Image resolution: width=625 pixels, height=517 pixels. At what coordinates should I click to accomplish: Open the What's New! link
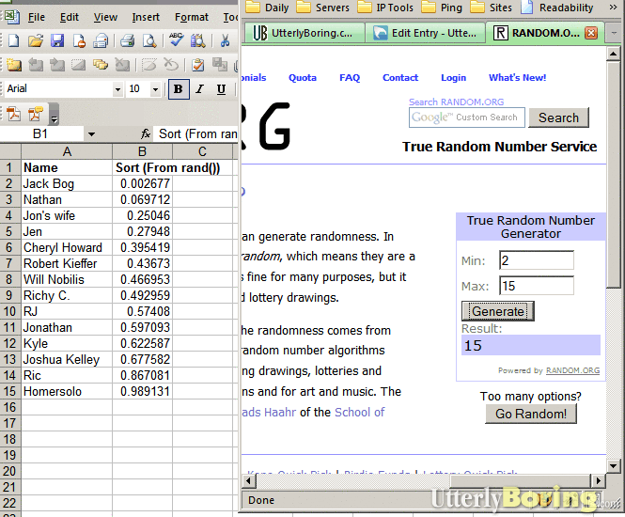pos(517,78)
